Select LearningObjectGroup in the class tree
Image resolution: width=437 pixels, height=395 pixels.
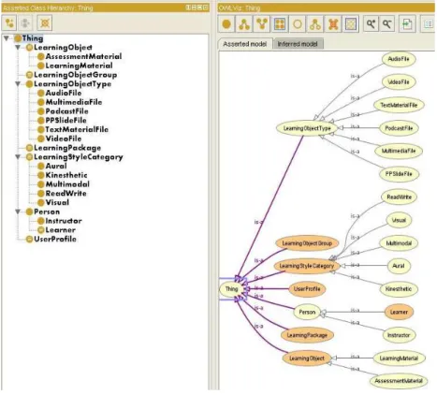75,75
